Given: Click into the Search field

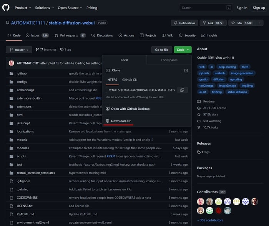Looking at the screenshot, I should (206, 8).
